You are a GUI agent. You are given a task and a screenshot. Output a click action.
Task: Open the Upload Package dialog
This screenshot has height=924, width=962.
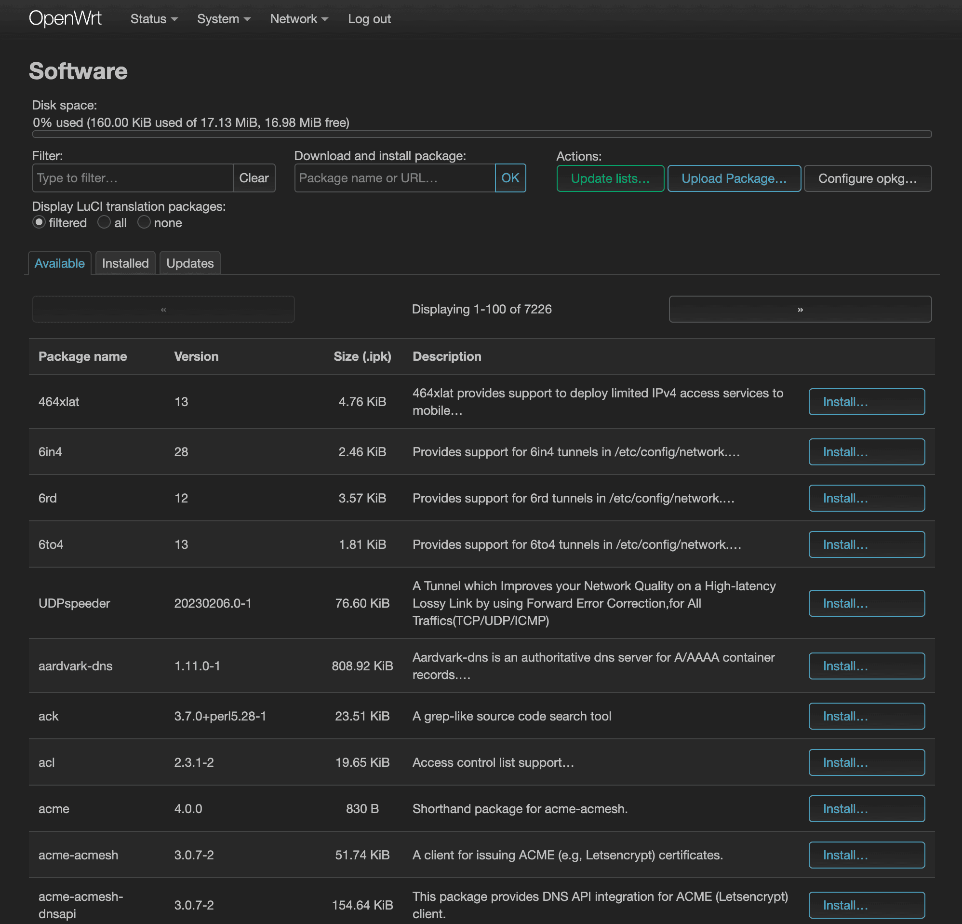[x=734, y=178]
